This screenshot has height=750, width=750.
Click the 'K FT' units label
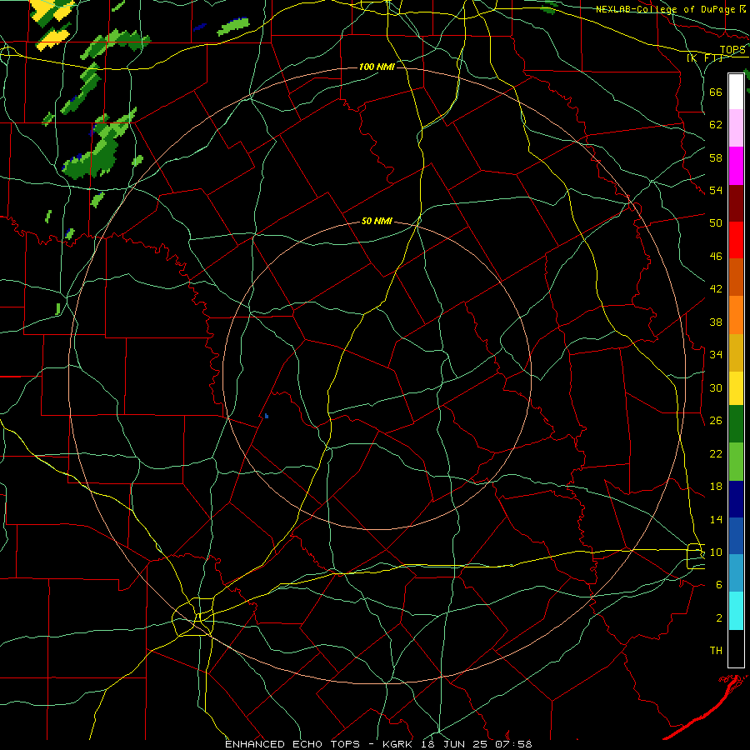point(704,57)
